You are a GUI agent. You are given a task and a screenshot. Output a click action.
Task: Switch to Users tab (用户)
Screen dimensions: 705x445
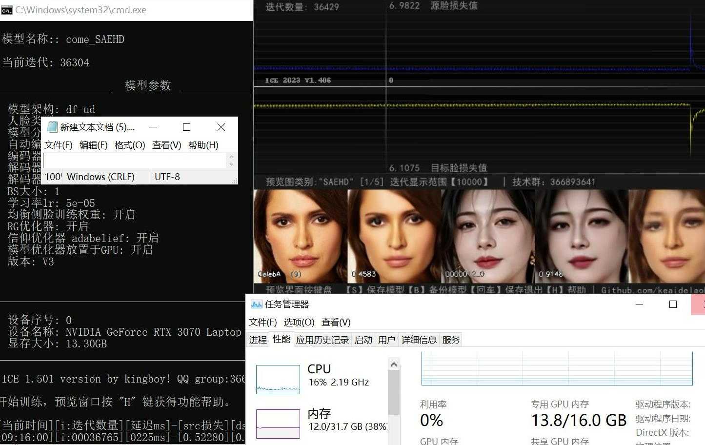(x=386, y=340)
